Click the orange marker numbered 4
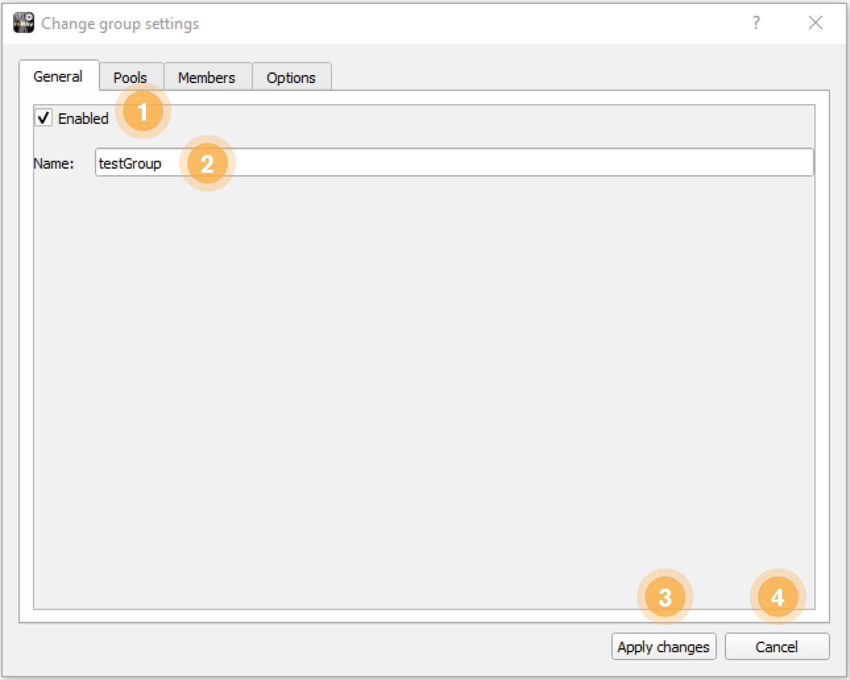 pos(777,597)
